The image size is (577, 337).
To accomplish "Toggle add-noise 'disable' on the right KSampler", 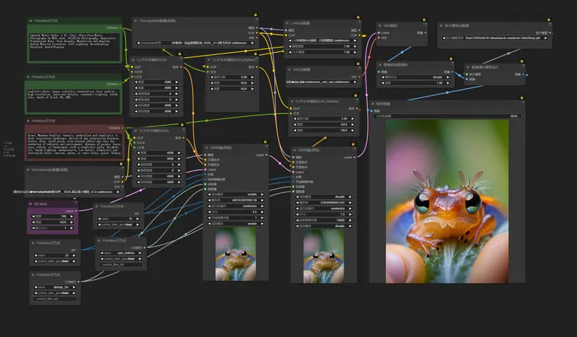I will (324, 197).
